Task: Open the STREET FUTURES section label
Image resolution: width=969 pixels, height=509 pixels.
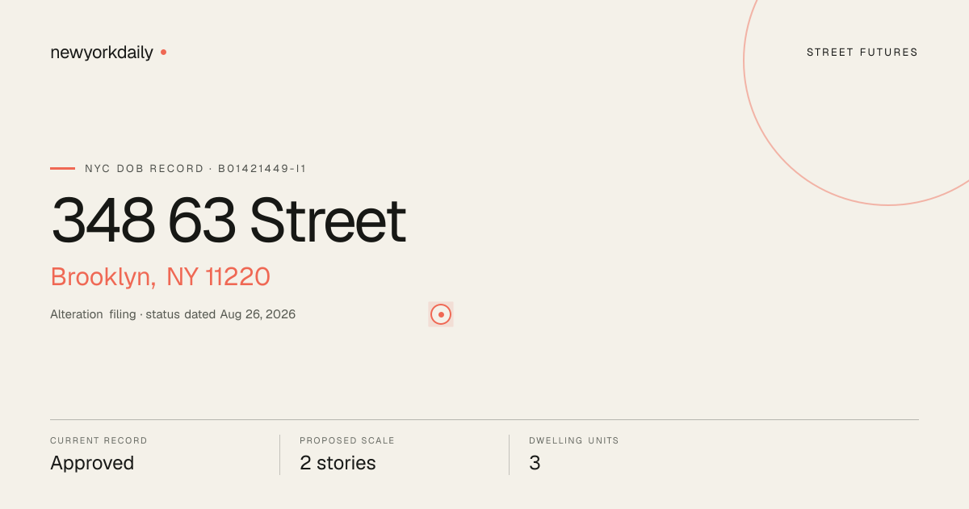Action: pyautogui.click(x=862, y=53)
